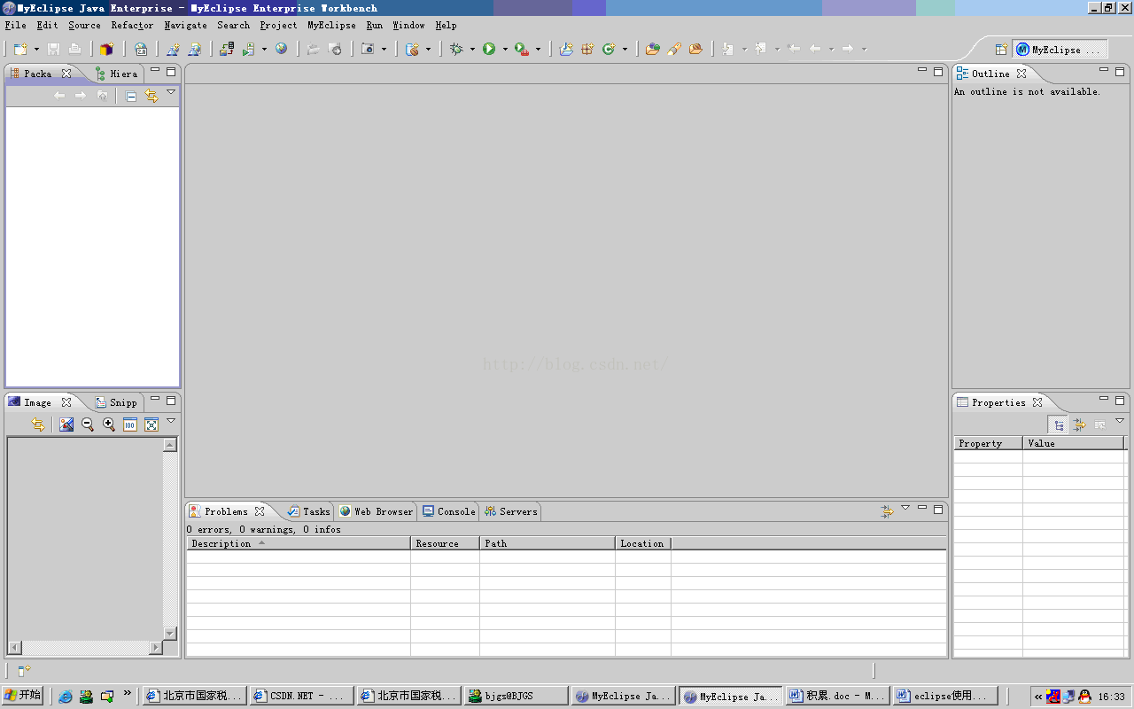
Task: Open the Package Explorer view menu arrow
Action: (x=171, y=92)
